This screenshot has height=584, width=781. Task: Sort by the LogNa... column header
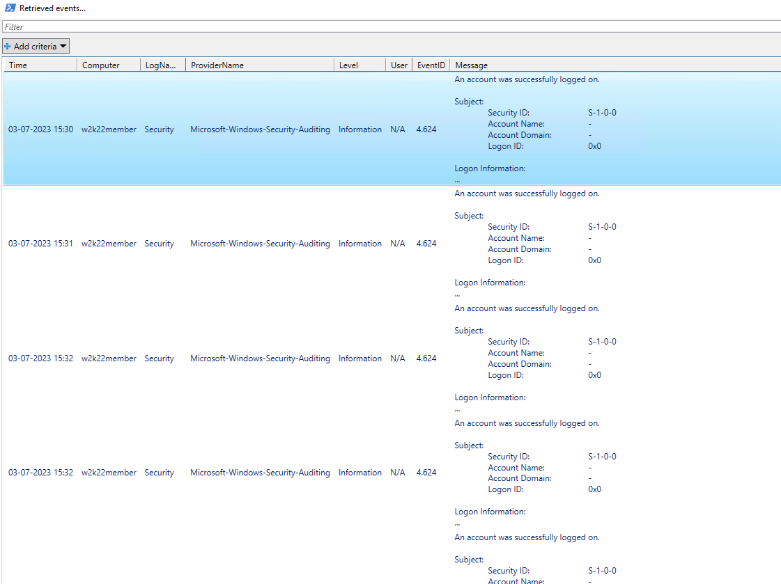(163, 65)
